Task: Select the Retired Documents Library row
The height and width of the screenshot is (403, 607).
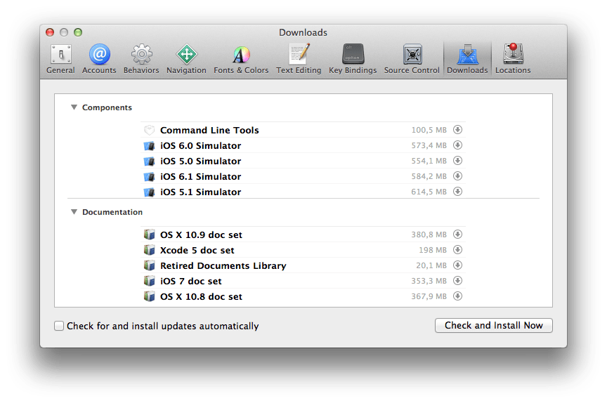Action: [303, 265]
